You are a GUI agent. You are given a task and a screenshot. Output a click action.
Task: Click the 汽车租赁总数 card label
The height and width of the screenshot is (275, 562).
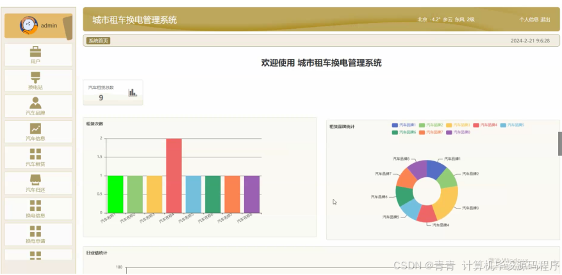(x=101, y=87)
